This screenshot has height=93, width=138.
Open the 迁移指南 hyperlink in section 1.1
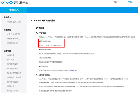click(46, 83)
